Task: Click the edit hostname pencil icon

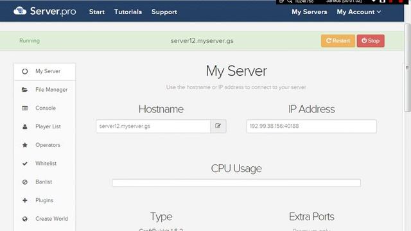Action: (x=218, y=126)
